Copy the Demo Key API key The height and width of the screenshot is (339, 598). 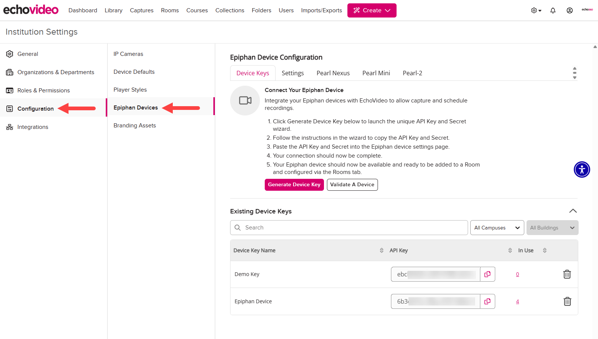(487, 274)
